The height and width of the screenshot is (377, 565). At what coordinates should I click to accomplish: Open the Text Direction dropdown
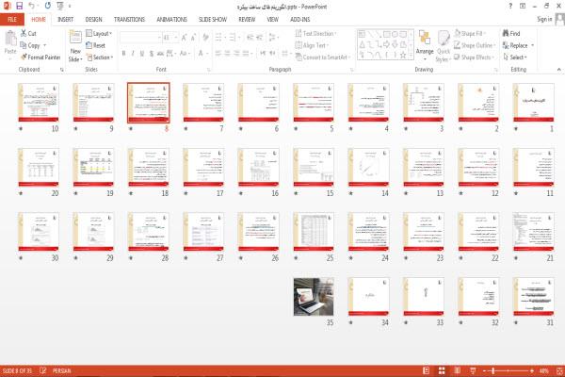[316, 33]
